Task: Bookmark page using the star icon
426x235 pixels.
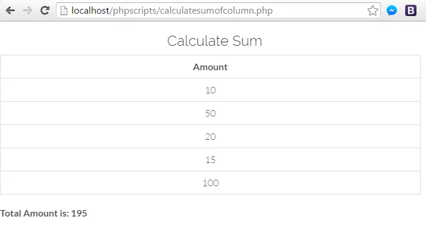Action: (372, 11)
